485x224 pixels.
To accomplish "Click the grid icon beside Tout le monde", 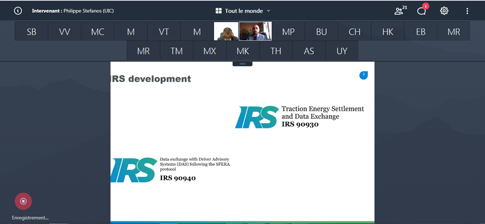I will click(219, 11).
